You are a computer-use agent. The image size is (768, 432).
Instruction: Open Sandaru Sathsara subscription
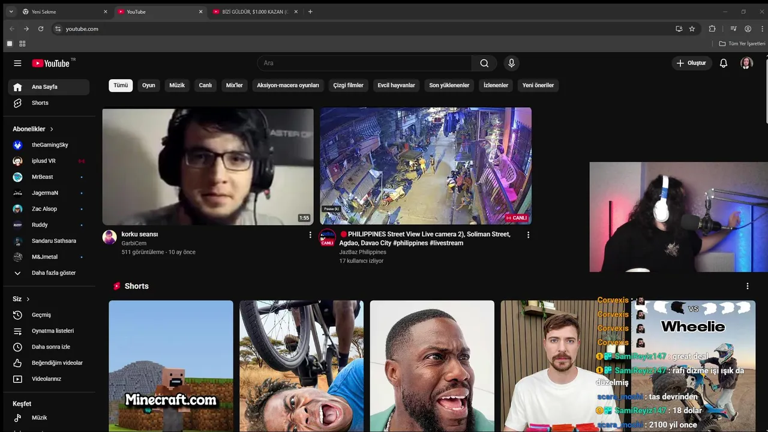coord(49,241)
